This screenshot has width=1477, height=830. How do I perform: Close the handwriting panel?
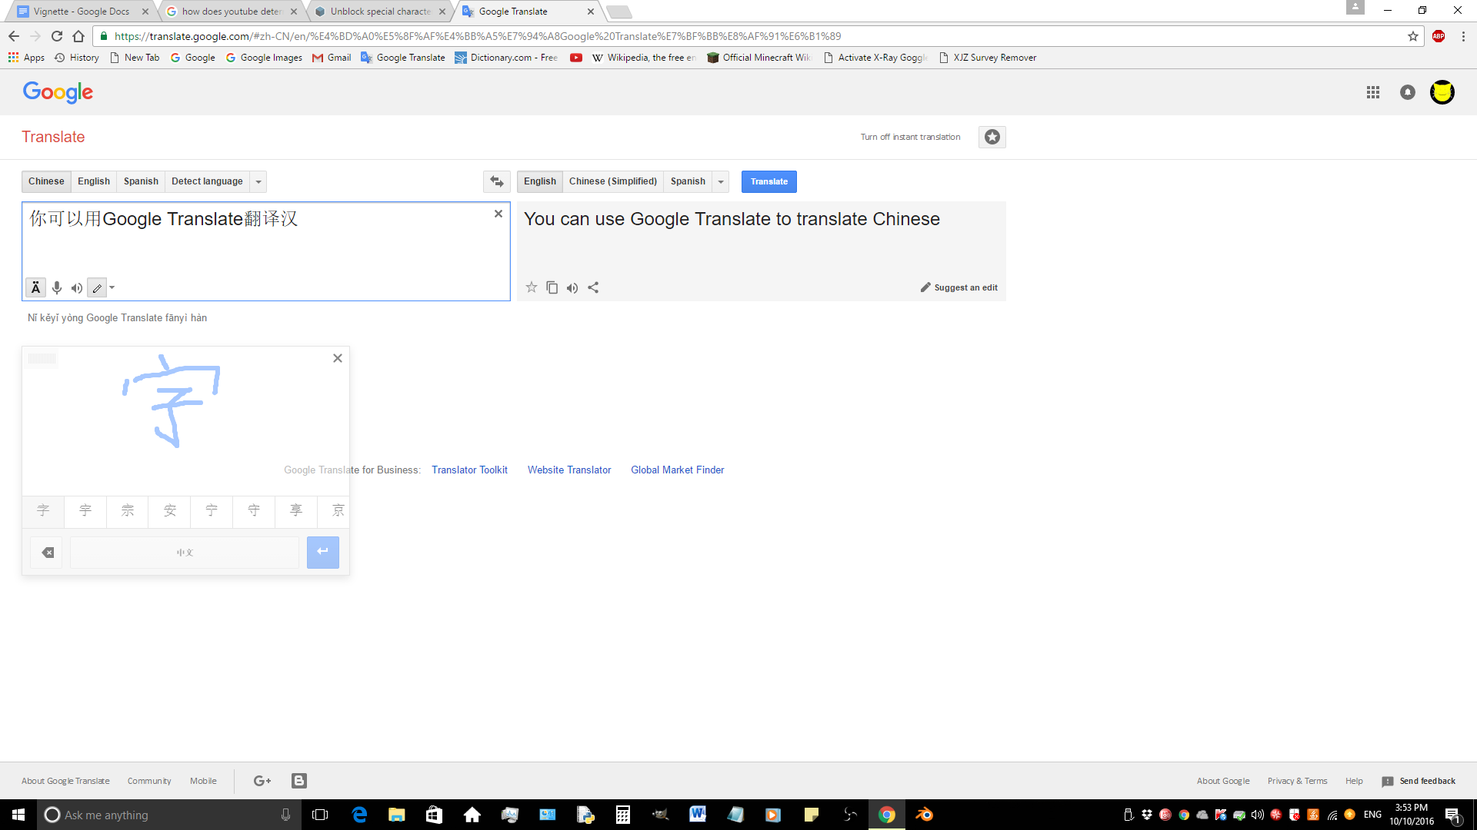(x=338, y=358)
